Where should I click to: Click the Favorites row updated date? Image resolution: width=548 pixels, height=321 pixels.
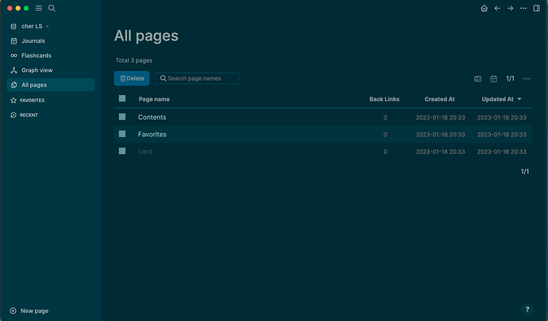(x=501, y=135)
